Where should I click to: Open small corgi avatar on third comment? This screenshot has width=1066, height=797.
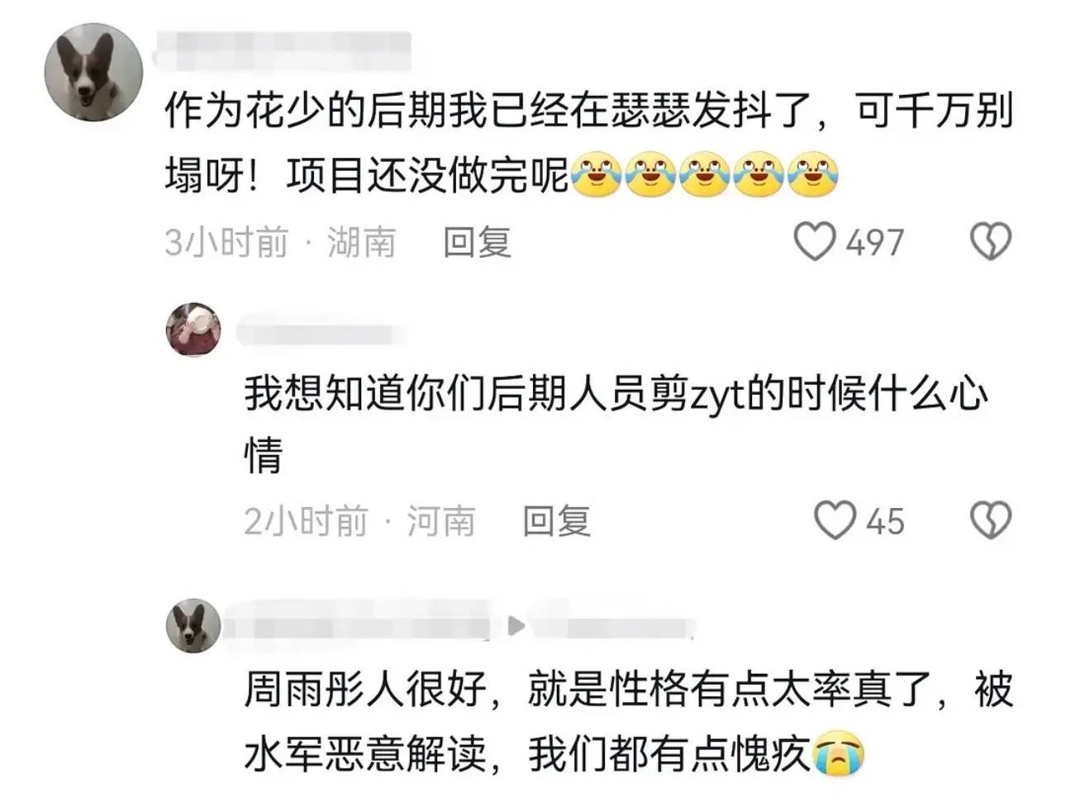pos(194,625)
